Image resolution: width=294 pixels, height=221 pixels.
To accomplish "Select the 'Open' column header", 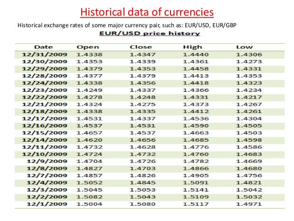I will (88, 47).
